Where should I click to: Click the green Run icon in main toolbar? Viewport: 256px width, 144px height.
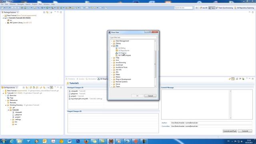click(47, 8)
